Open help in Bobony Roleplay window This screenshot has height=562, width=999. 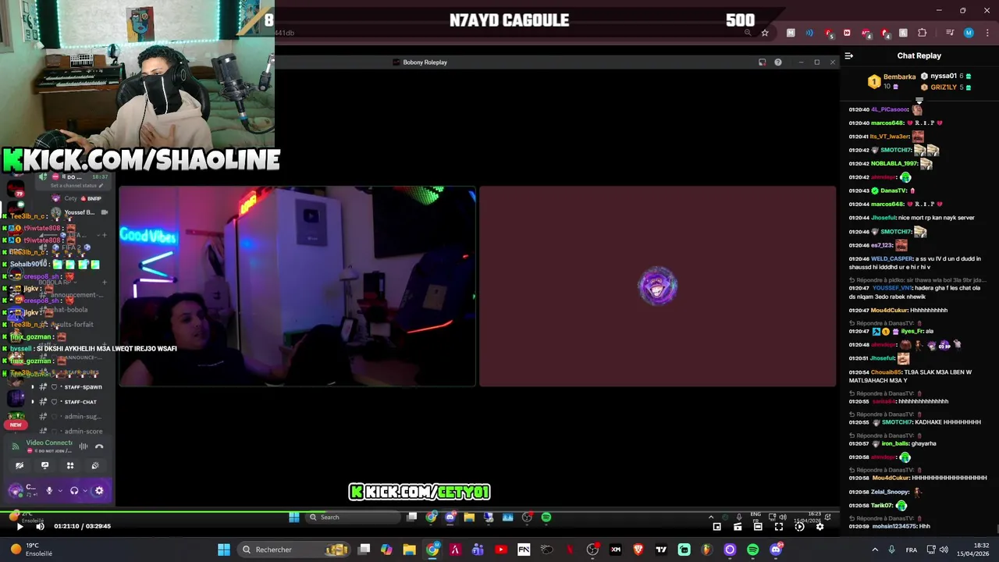click(778, 62)
